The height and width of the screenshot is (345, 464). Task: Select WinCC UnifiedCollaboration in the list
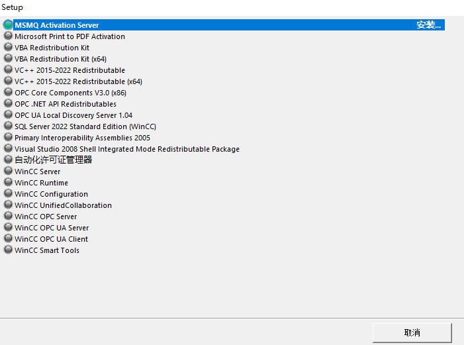pos(63,205)
